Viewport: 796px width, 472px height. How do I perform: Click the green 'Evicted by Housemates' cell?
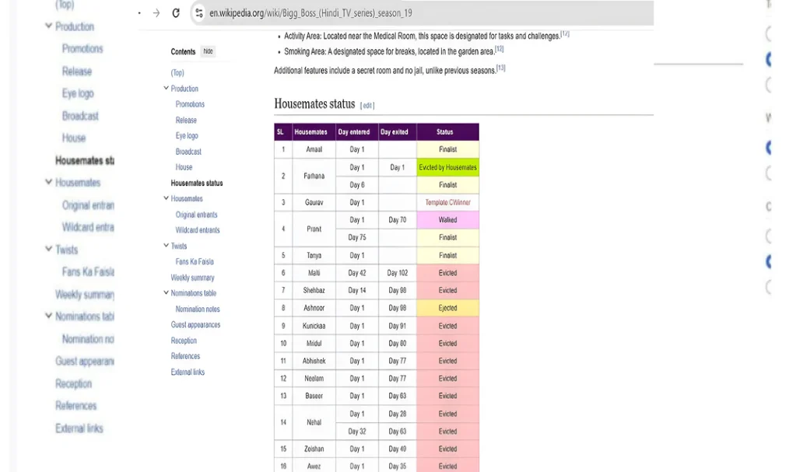coord(447,167)
